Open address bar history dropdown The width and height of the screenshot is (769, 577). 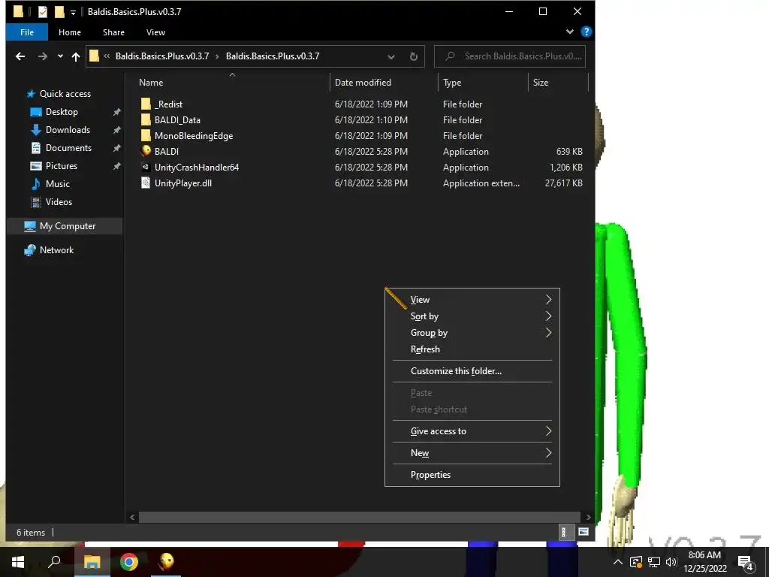(x=391, y=56)
